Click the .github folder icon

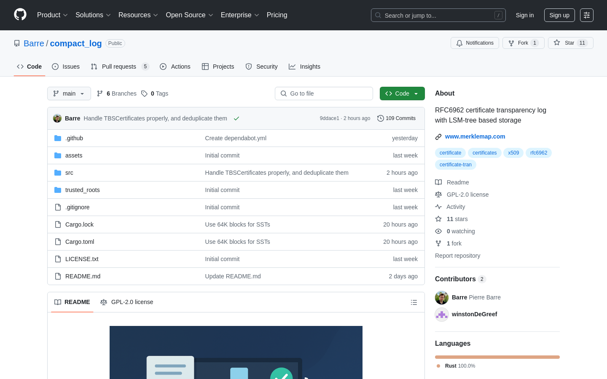click(58, 138)
